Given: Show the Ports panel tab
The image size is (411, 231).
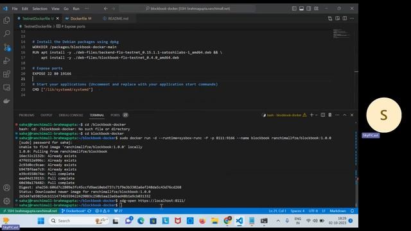Looking at the screenshot, I should 119,116.
